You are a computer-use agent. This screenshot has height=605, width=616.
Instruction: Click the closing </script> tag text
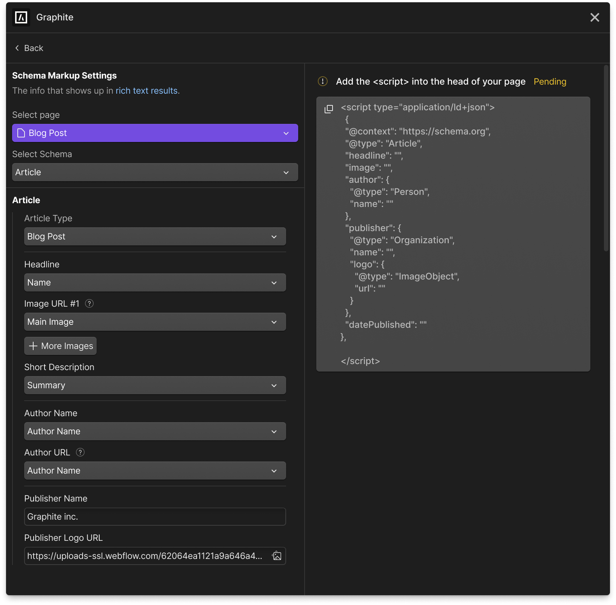360,361
